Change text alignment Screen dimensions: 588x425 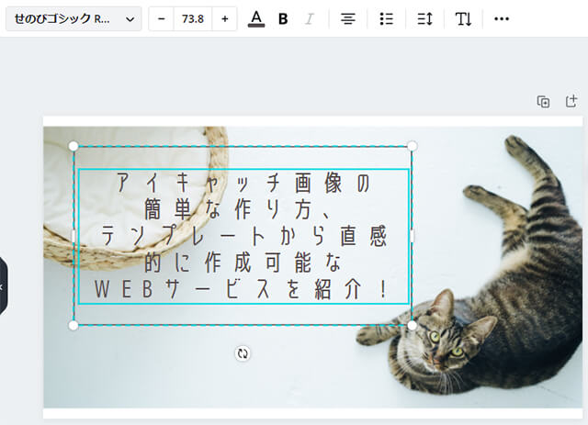tap(348, 18)
